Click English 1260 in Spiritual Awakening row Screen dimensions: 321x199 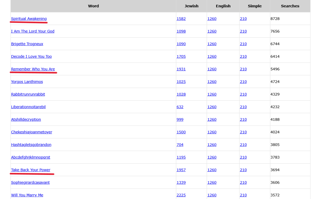point(212,19)
